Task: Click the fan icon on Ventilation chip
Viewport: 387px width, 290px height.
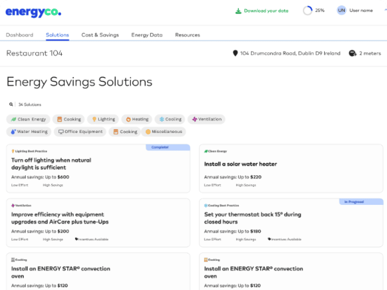Action: click(194, 119)
